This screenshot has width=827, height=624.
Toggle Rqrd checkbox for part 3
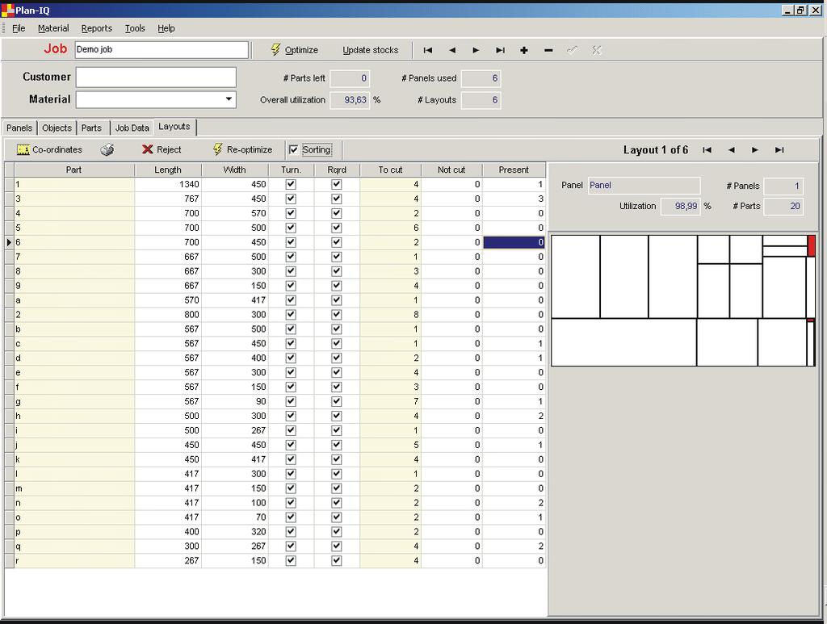(337, 199)
